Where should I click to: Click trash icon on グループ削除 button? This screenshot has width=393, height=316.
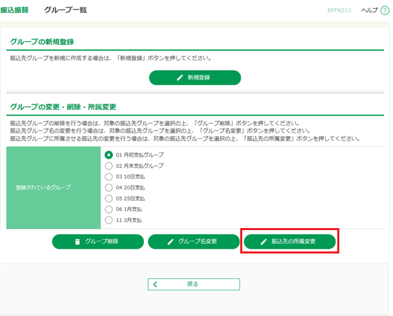[78, 242]
